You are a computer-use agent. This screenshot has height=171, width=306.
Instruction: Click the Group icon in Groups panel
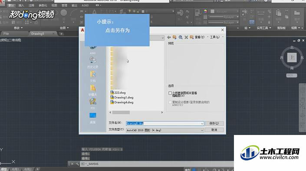pos(244,13)
